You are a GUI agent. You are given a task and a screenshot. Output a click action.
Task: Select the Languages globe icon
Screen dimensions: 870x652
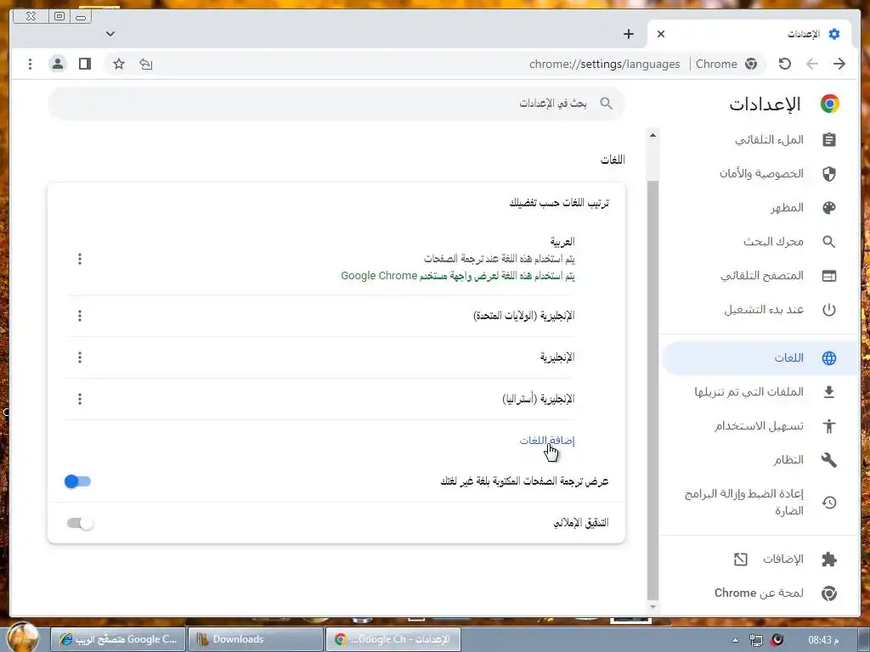[x=829, y=358]
